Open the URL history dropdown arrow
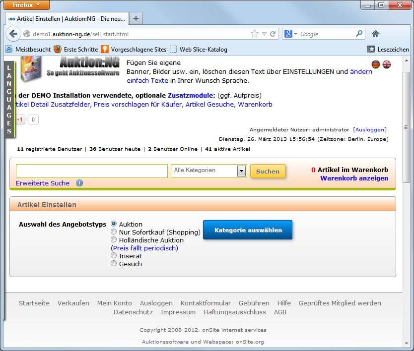Viewport: 414px width, 351px height. (x=264, y=34)
